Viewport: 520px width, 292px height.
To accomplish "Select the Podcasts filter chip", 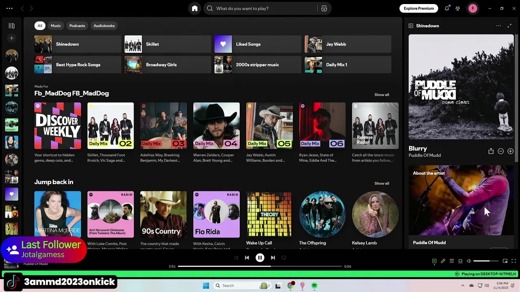I will pos(77,26).
